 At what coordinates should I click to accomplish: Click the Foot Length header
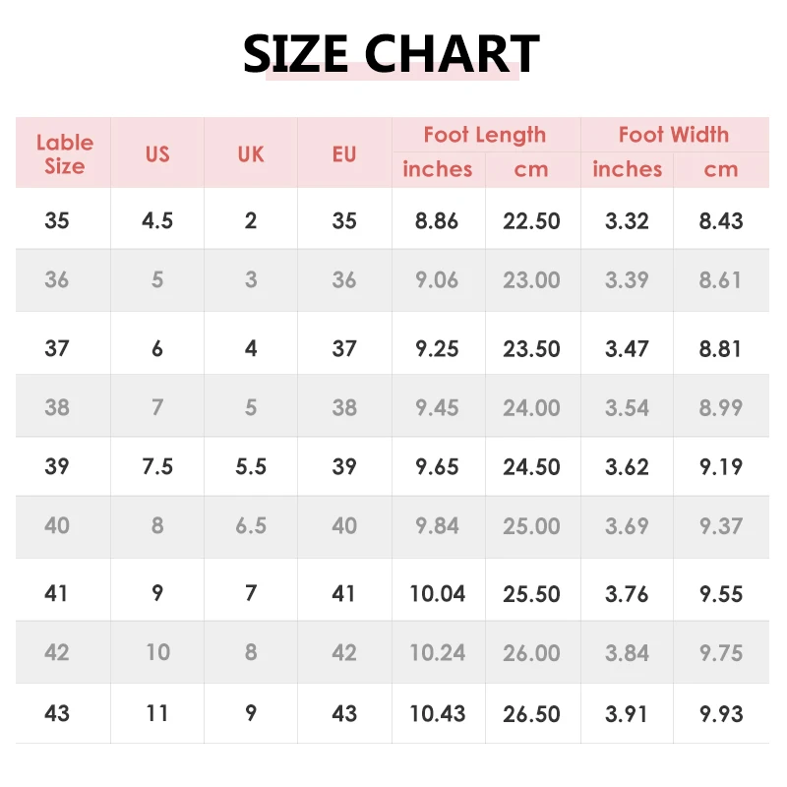coord(485,135)
